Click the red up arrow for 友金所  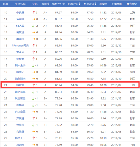tap(34, 52)
